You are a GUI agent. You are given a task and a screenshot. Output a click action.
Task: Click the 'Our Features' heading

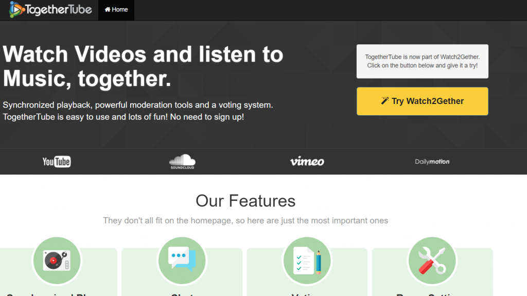[245, 201]
